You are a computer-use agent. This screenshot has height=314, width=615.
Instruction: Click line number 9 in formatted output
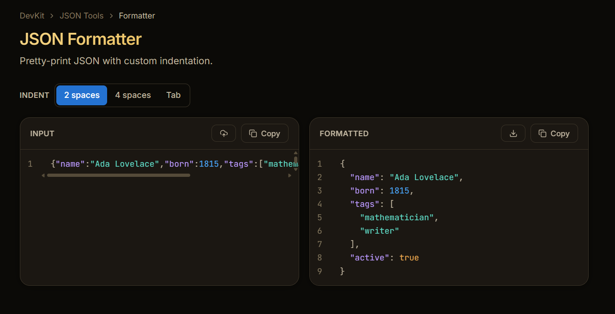point(320,271)
